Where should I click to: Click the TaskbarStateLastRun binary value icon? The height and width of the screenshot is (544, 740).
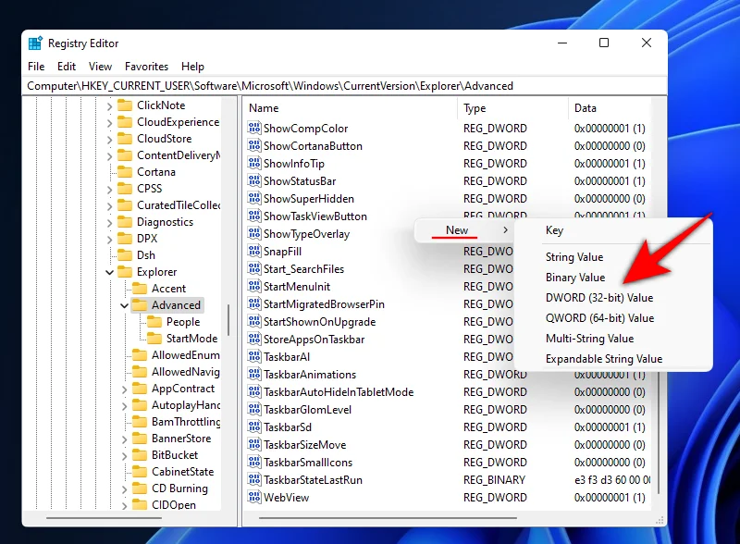click(255, 479)
